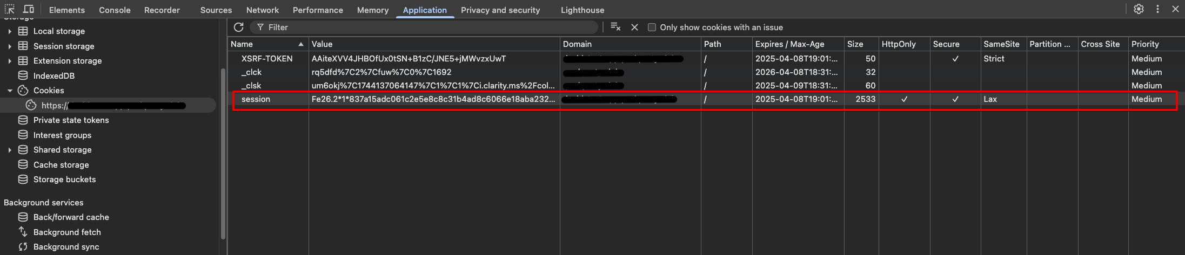Viewport: 1185px width, 255px height.
Task: Click the Strict SameSite cell
Action: click(x=994, y=59)
